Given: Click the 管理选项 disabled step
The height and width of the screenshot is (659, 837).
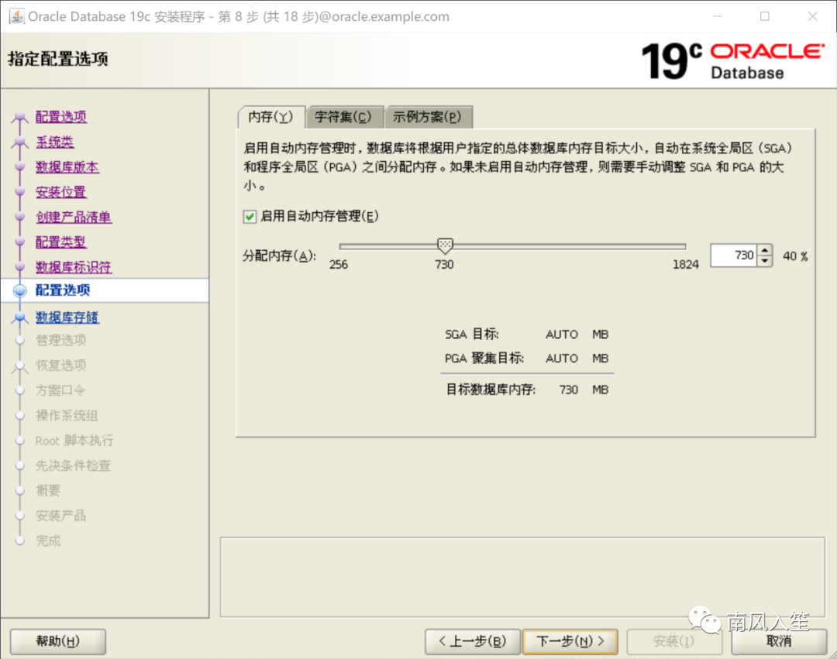Looking at the screenshot, I should tap(61, 340).
